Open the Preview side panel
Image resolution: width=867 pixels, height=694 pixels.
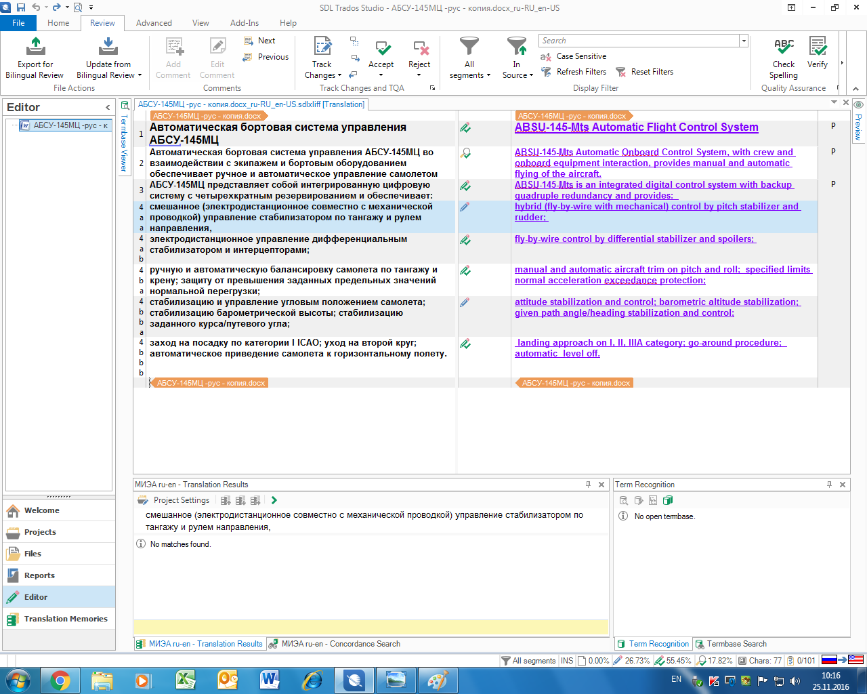(858, 121)
